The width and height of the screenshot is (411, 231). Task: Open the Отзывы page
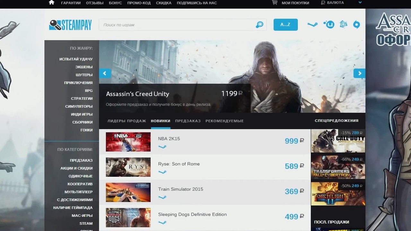pyautogui.click(x=95, y=3)
